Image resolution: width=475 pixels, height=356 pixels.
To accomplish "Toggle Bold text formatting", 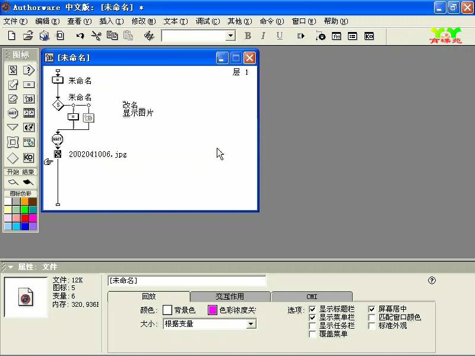I will coord(248,36).
